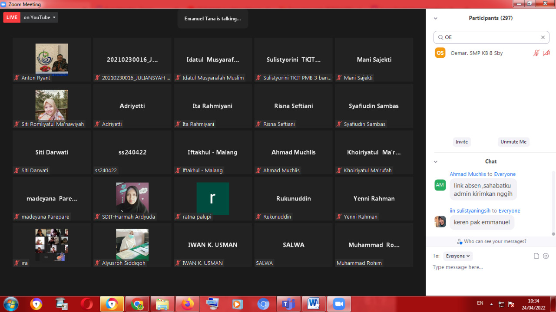Collapse the Participants panel chevron
The width and height of the screenshot is (556, 312).
[436, 18]
